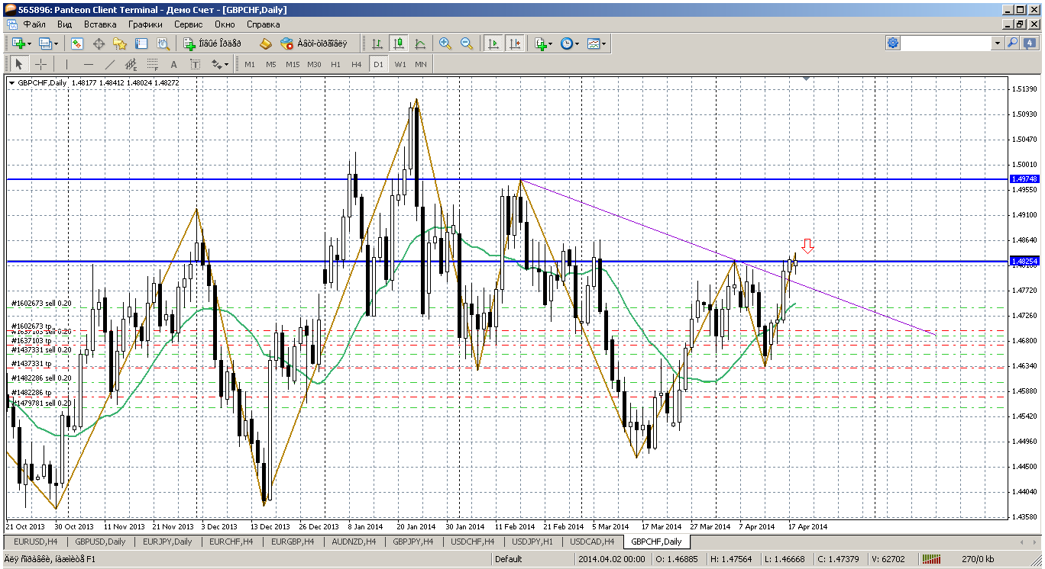
Task: Switch chart to Bar chart mode
Action: pos(377,44)
